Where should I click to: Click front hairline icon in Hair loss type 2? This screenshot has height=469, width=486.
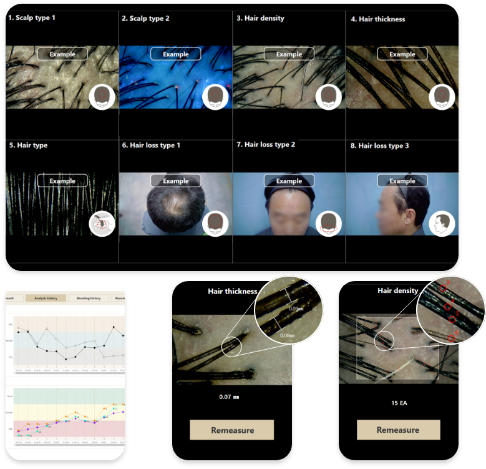[x=329, y=224]
